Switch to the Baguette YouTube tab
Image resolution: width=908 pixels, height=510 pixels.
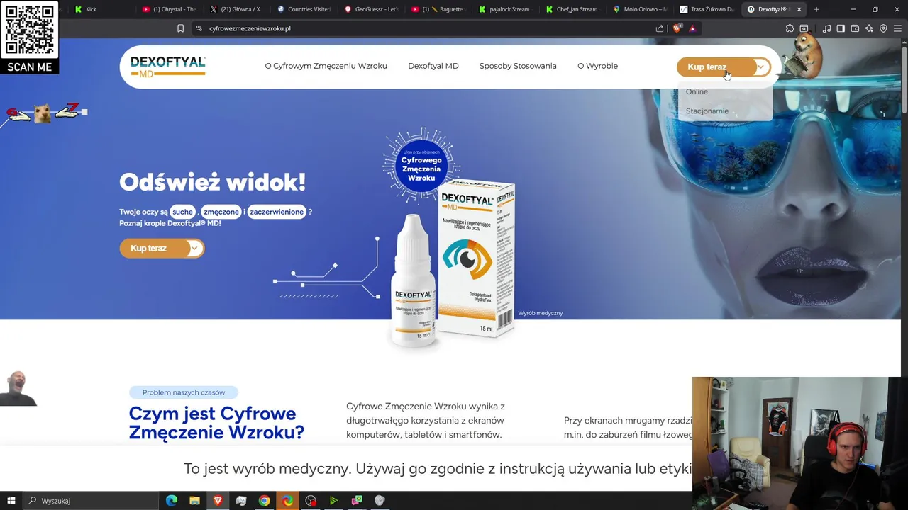point(439,9)
